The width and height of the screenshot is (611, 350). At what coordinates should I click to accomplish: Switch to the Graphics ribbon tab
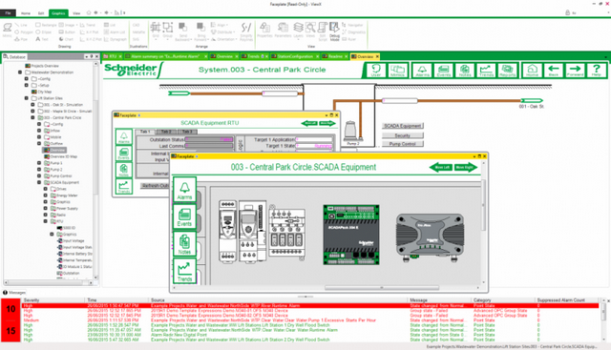(58, 13)
